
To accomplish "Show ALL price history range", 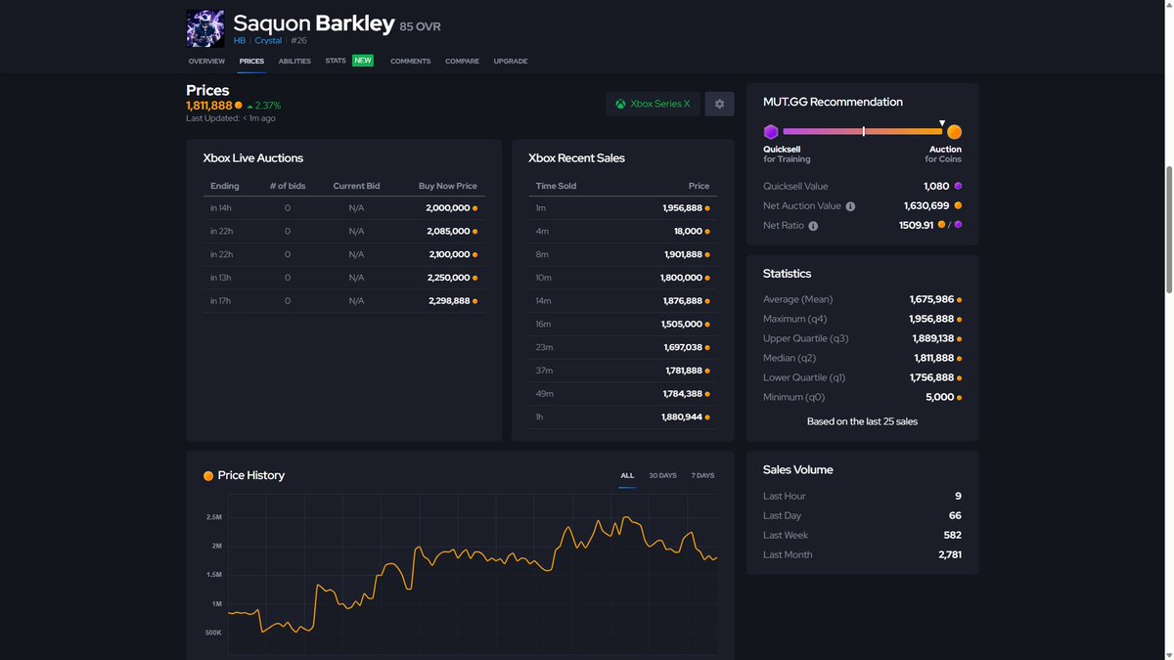I will coord(627,476).
